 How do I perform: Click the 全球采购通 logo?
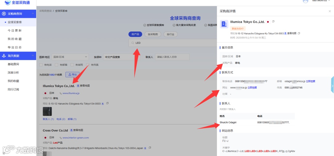click(17, 2)
